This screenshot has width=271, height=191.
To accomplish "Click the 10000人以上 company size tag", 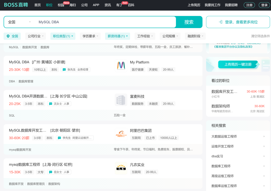I will click(169, 138).
